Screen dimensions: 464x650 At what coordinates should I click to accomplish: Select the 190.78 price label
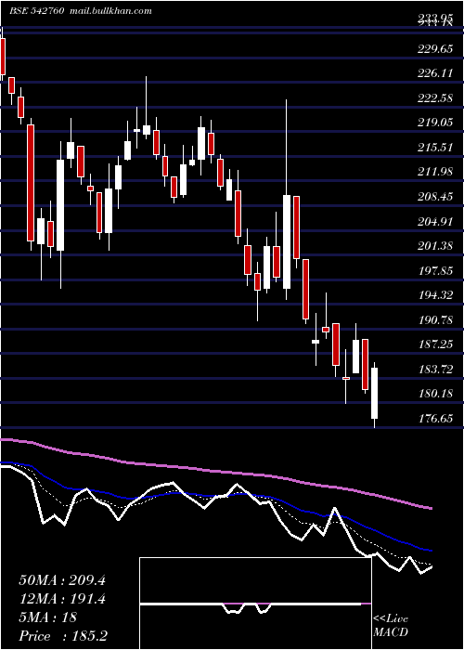coord(435,320)
